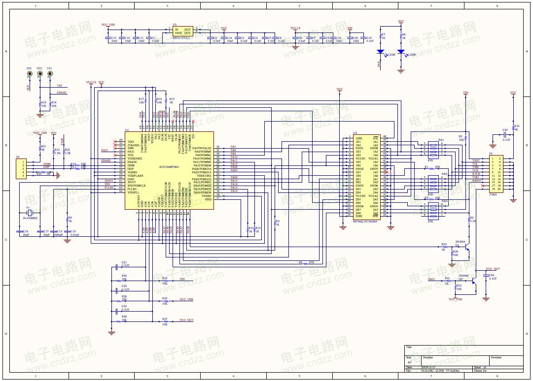533x381 pixels.
Task: Select resistor R21 under VCC_USB
Action: [x=40, y=148]
